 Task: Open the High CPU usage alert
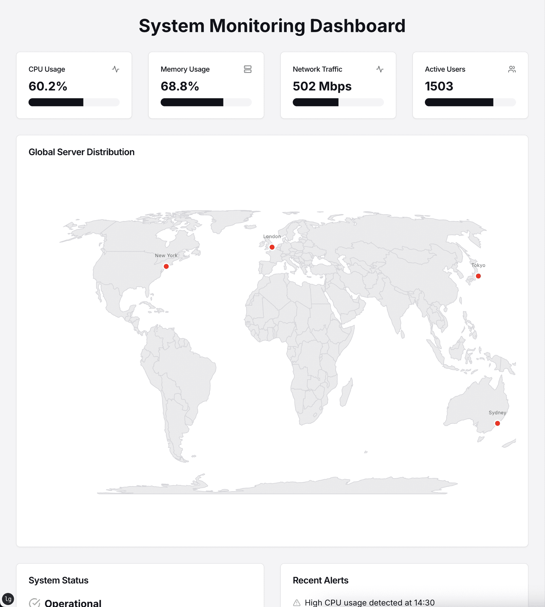pyautogui.click(x=370, y=602)
